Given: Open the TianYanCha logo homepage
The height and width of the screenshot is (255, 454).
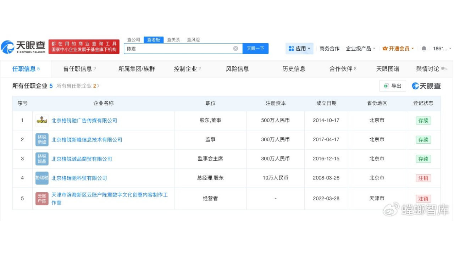Looking at the screenshot, I should pos(23,47).
